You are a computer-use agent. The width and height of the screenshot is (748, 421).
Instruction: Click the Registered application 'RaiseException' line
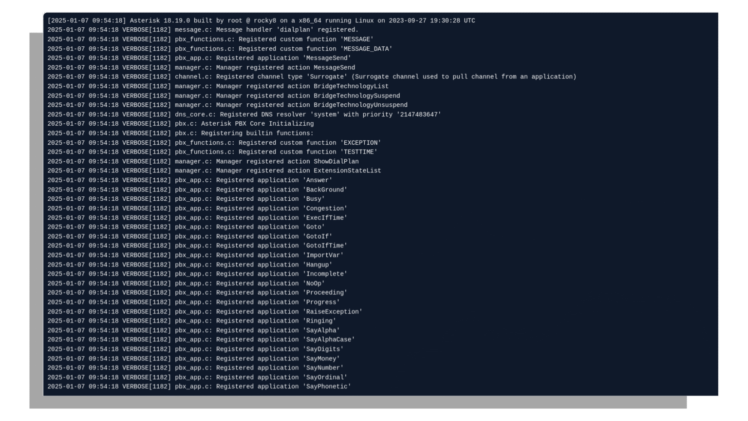click(205, 312)
